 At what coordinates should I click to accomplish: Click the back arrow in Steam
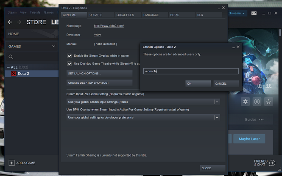pos(10,22)
